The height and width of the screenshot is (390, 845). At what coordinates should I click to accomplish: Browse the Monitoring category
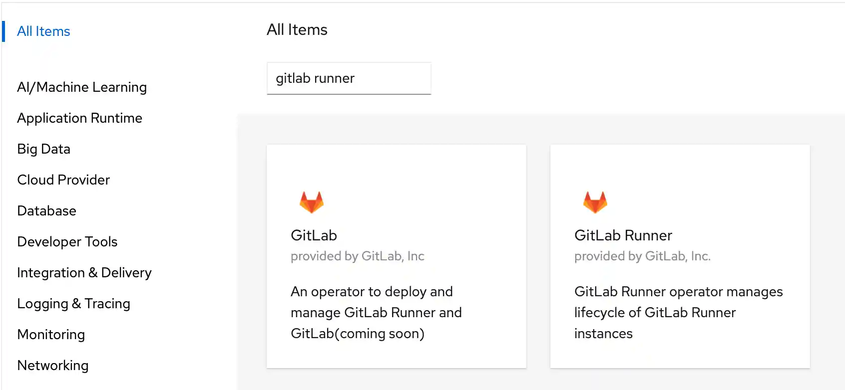[x=50, y=334]
